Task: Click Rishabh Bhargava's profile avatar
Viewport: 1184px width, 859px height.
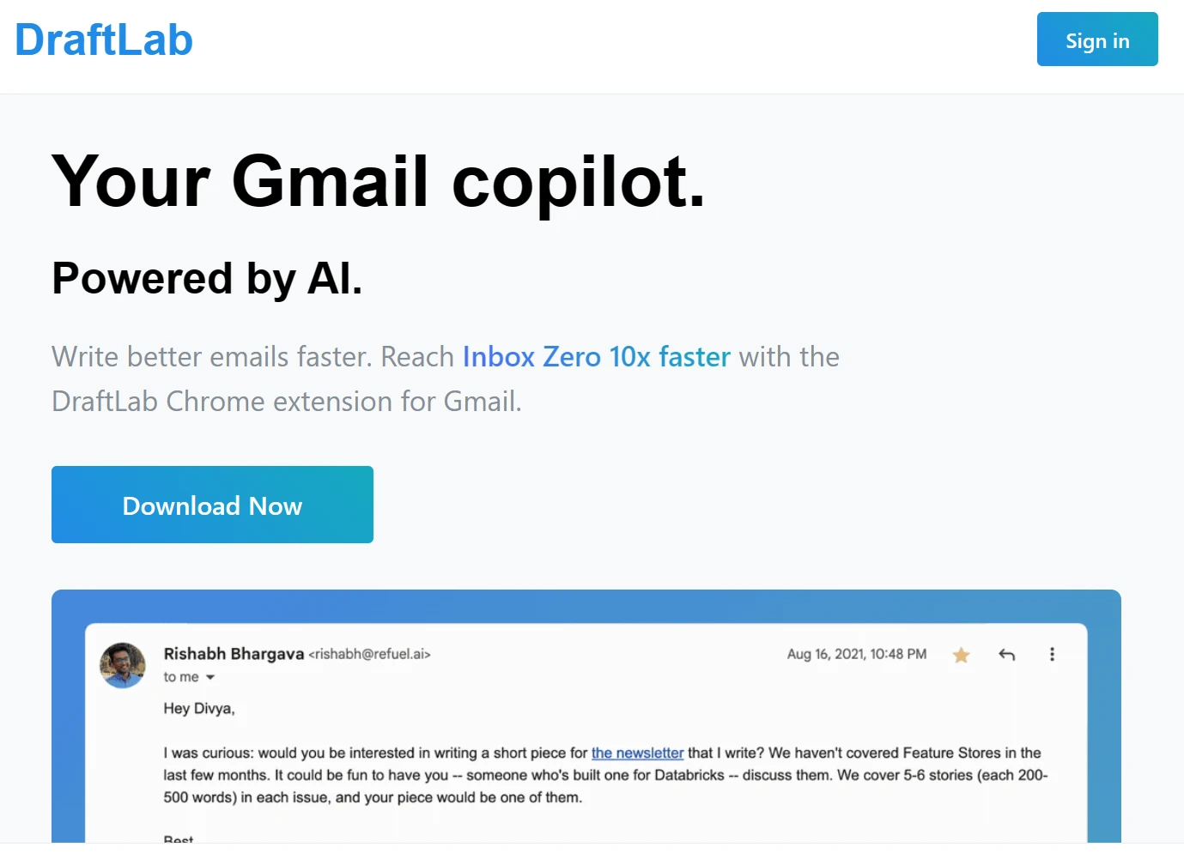Action: coord(123,665)
